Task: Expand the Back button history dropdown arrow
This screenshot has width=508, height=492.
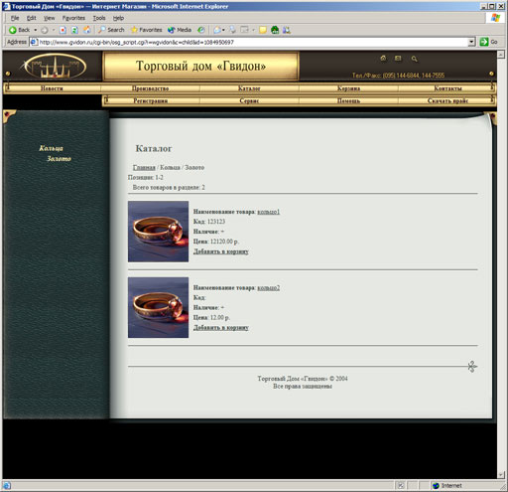Action: click(36, 30)
